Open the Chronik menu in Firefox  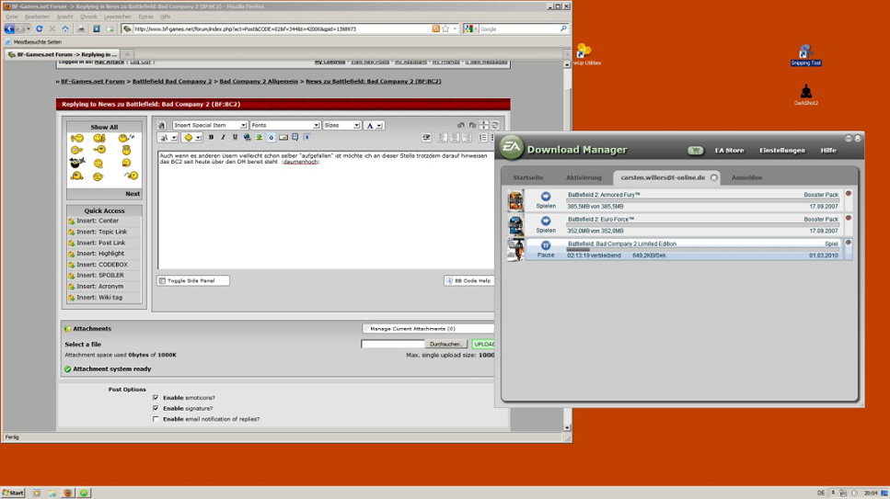[88, 17]
